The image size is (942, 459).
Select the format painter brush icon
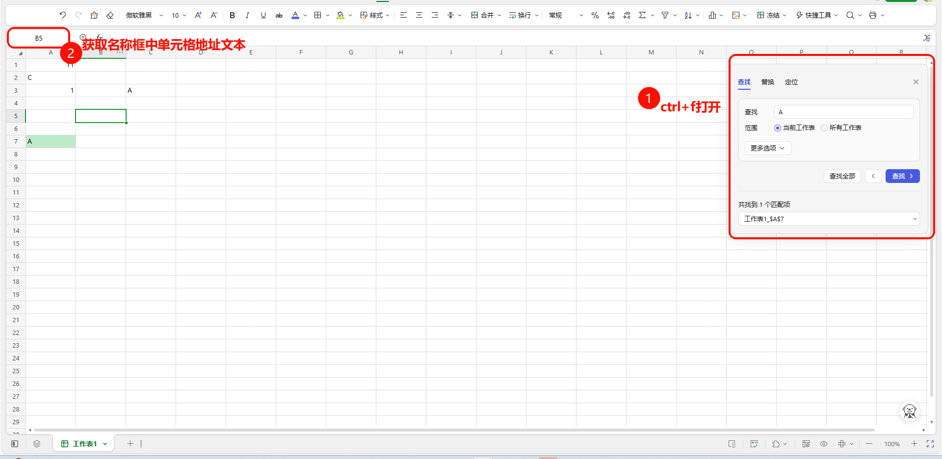[94, 15]
